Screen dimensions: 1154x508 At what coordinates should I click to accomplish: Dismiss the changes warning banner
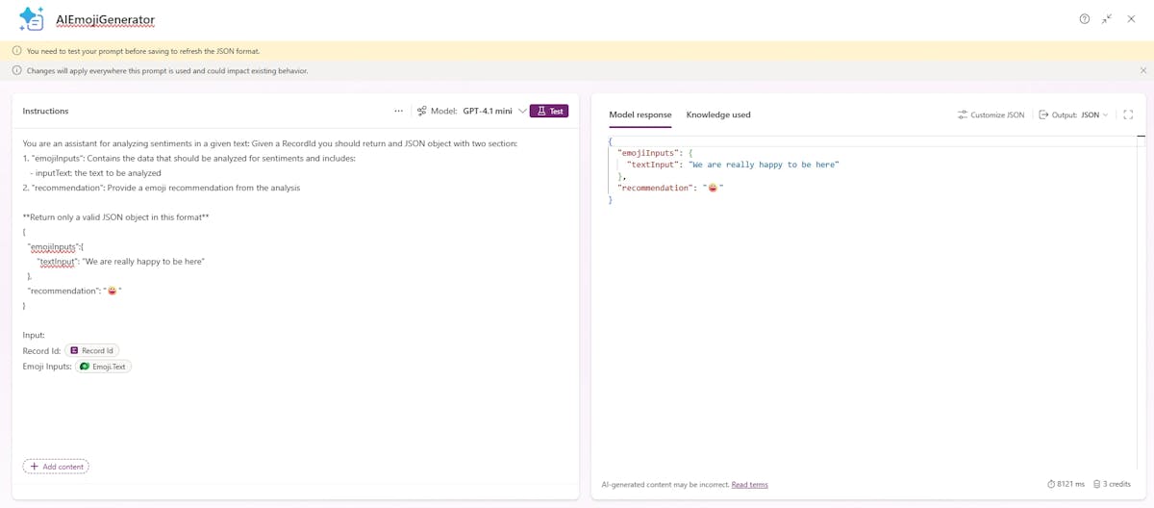tap(1143, 70)
